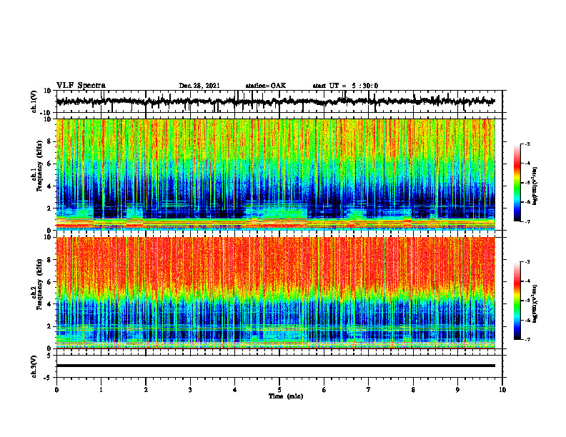Click the "6" tick on ch.1 frequency axis
This screenshot has height=437, width=566.
(49, 164)
